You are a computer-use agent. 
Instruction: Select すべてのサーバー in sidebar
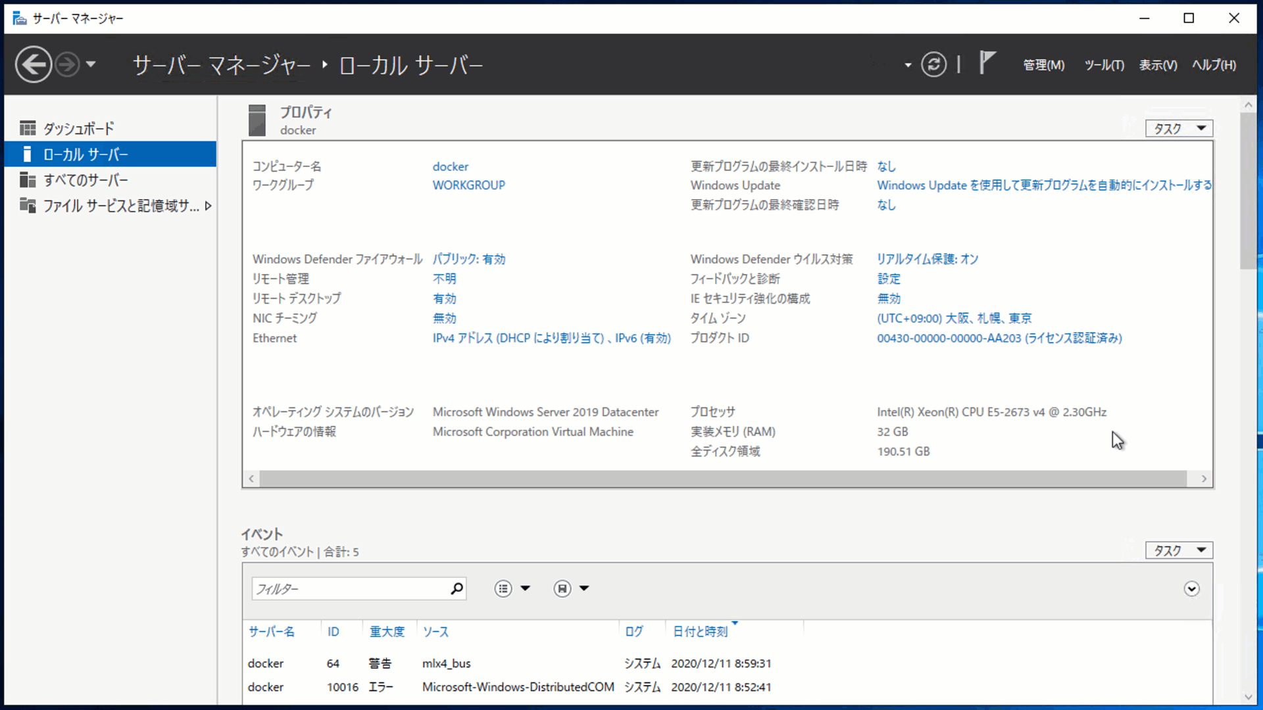(85, 179)
